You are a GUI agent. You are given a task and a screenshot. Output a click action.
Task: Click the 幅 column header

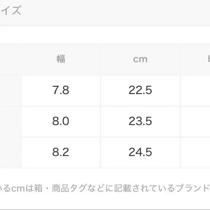pos(61,59)
